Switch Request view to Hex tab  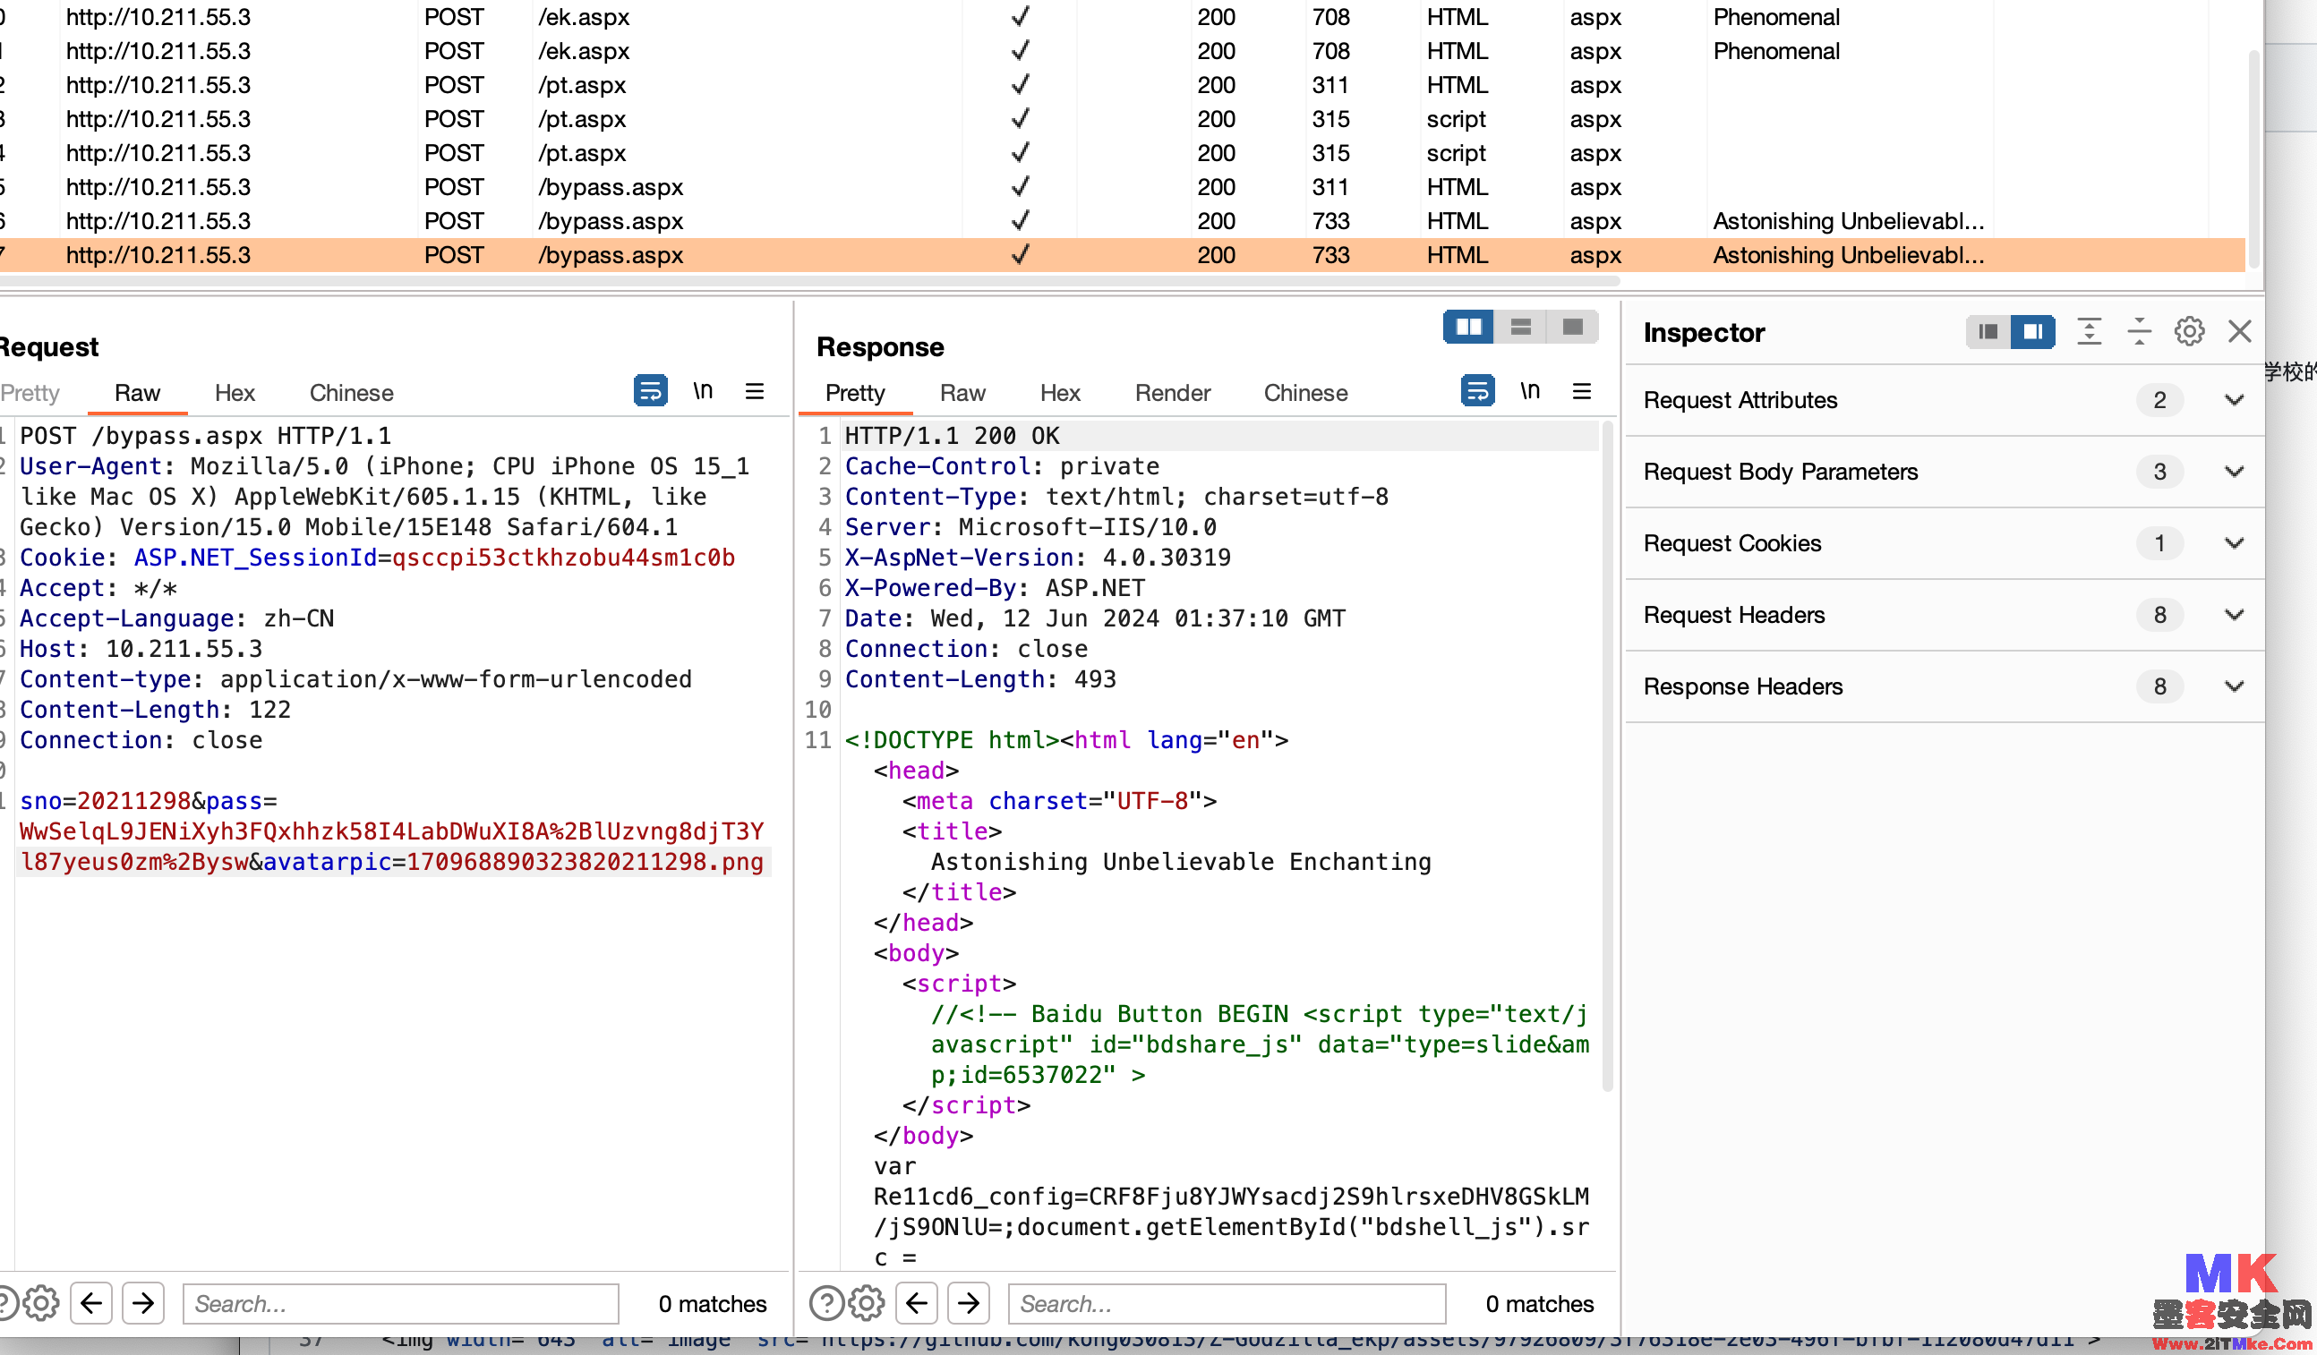coord(235,394)
